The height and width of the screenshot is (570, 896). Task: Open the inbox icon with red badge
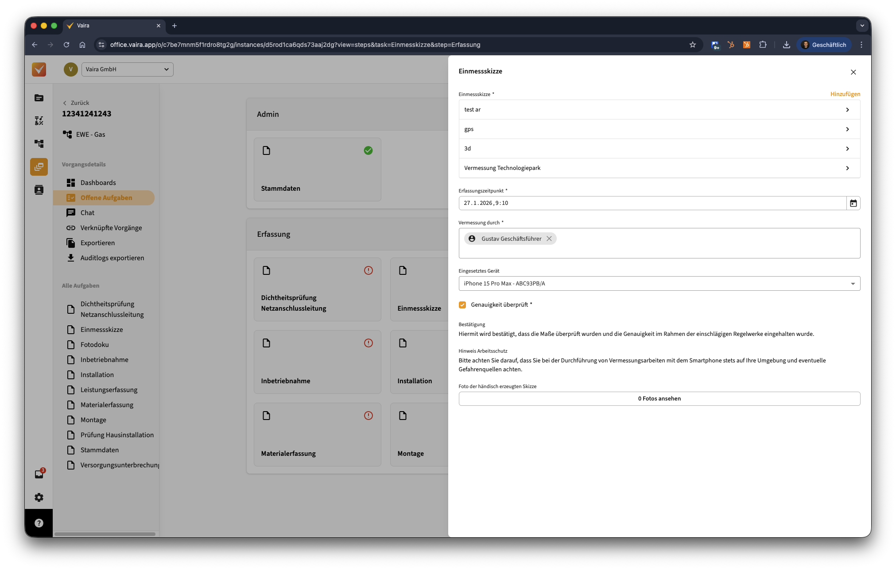point(39,474)
